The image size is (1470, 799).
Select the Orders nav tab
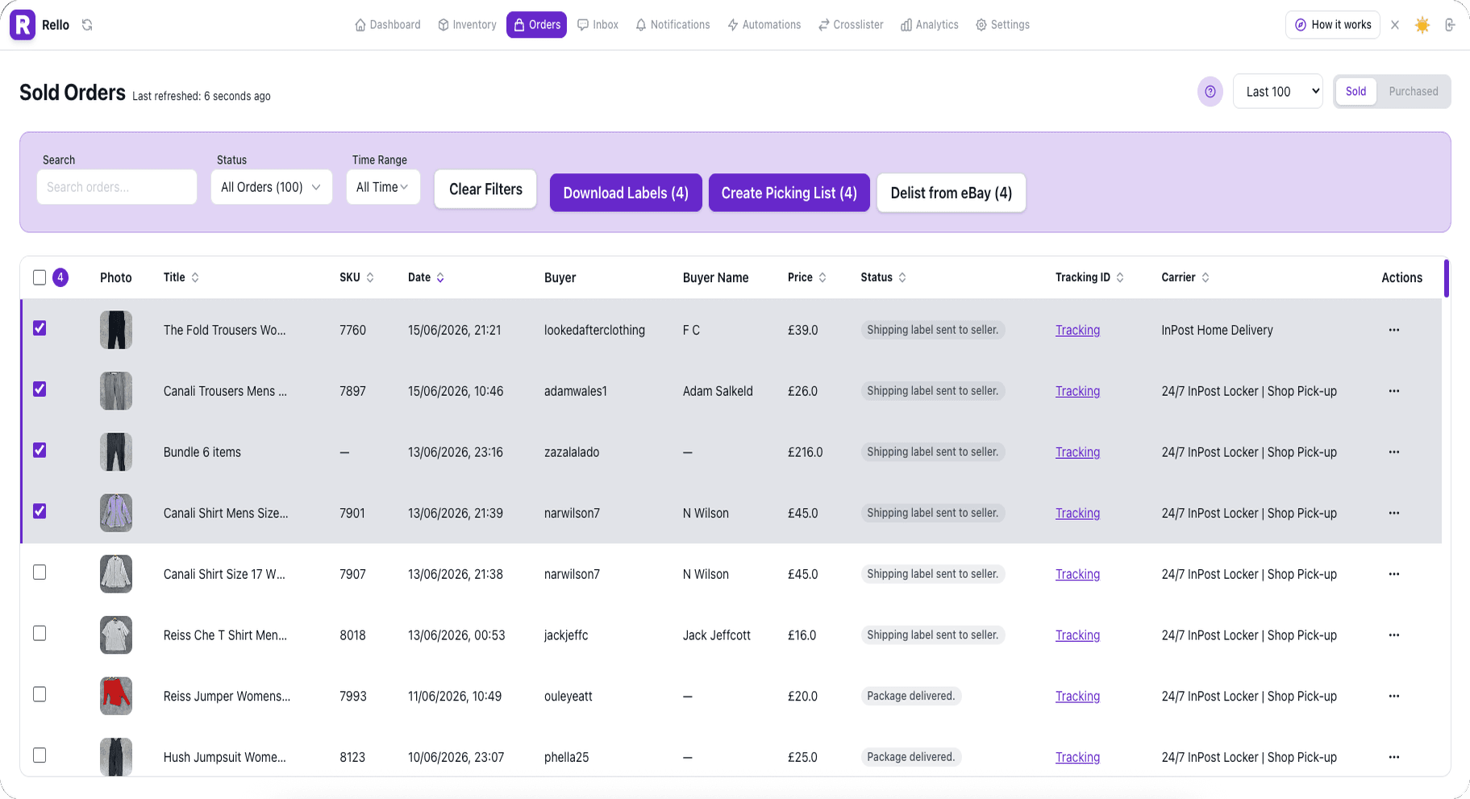537,25
